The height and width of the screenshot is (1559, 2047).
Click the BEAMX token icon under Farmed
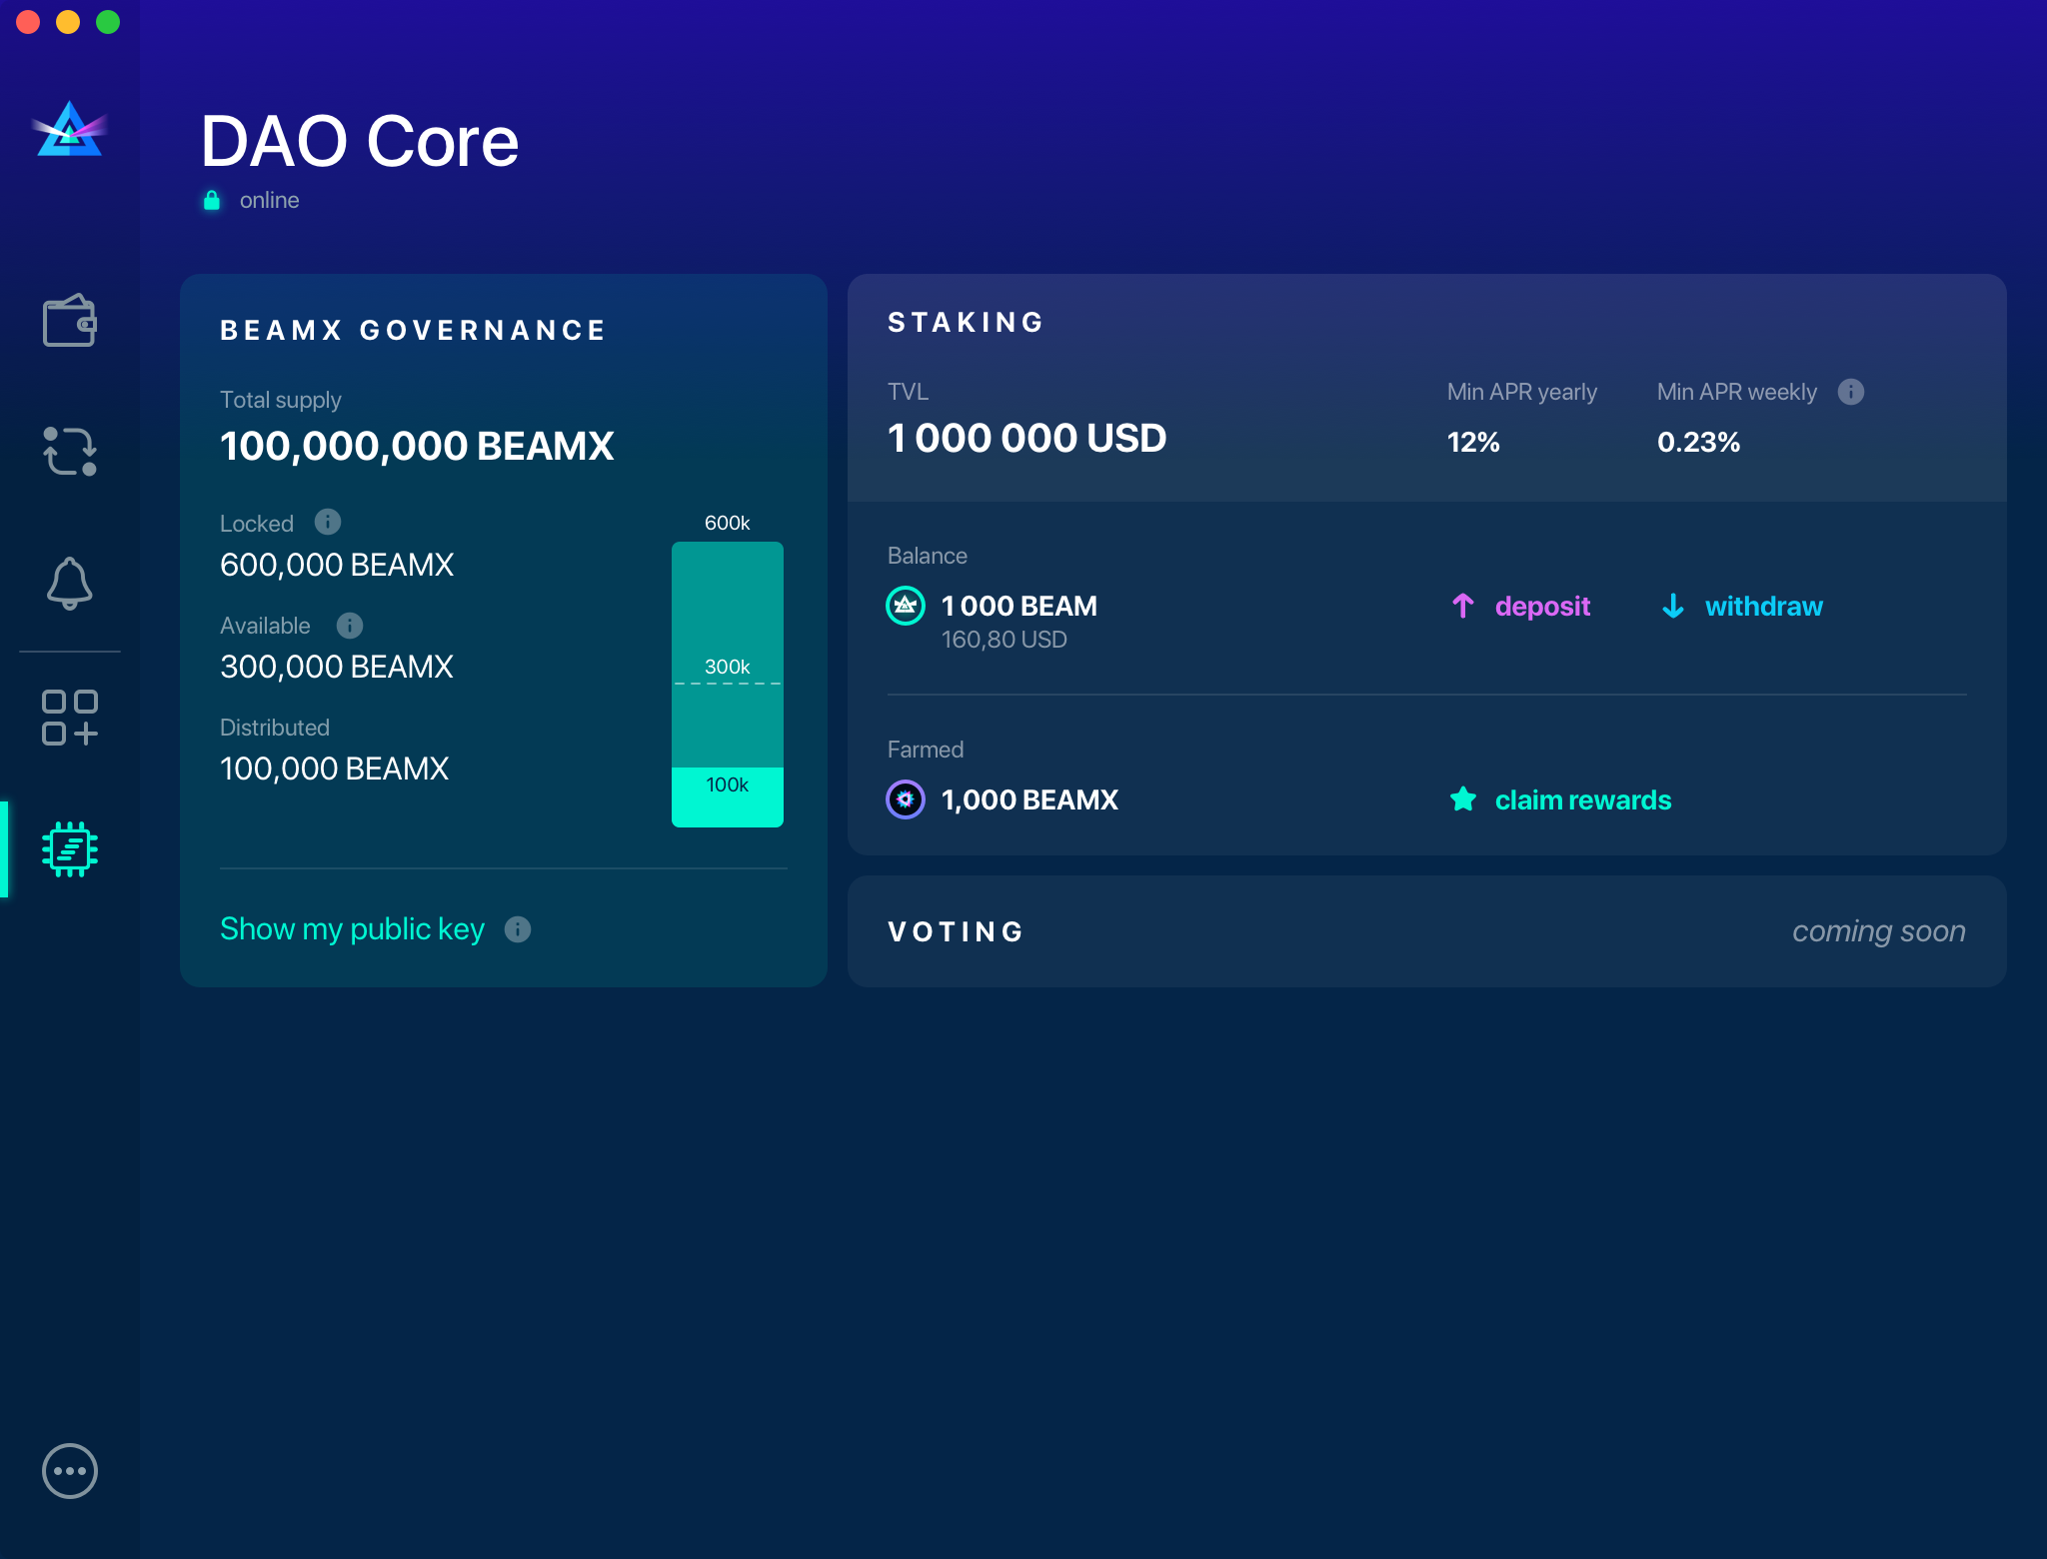pos(905,798)
